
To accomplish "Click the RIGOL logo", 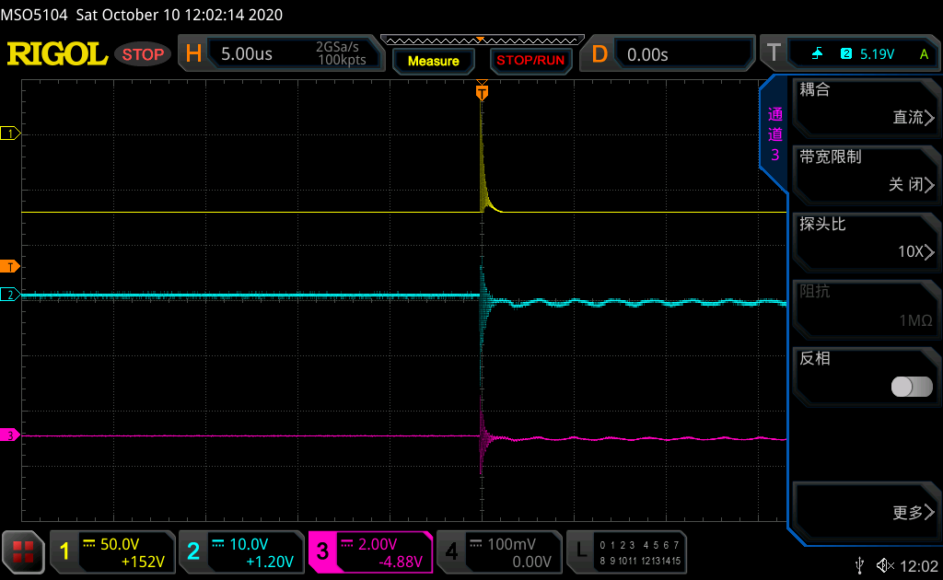I will pos(57,54).
